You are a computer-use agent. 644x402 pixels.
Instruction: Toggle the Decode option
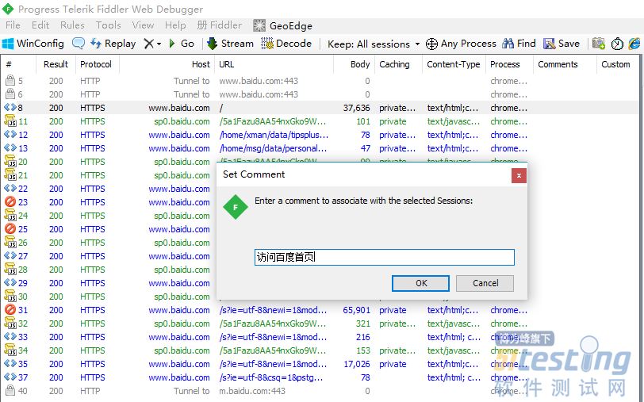click(286, 44)
